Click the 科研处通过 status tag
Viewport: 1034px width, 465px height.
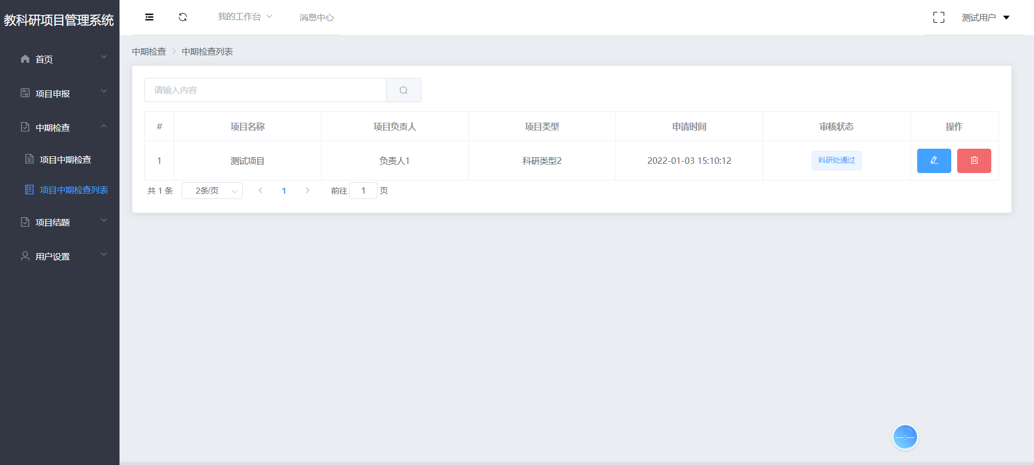click(836, 160)
